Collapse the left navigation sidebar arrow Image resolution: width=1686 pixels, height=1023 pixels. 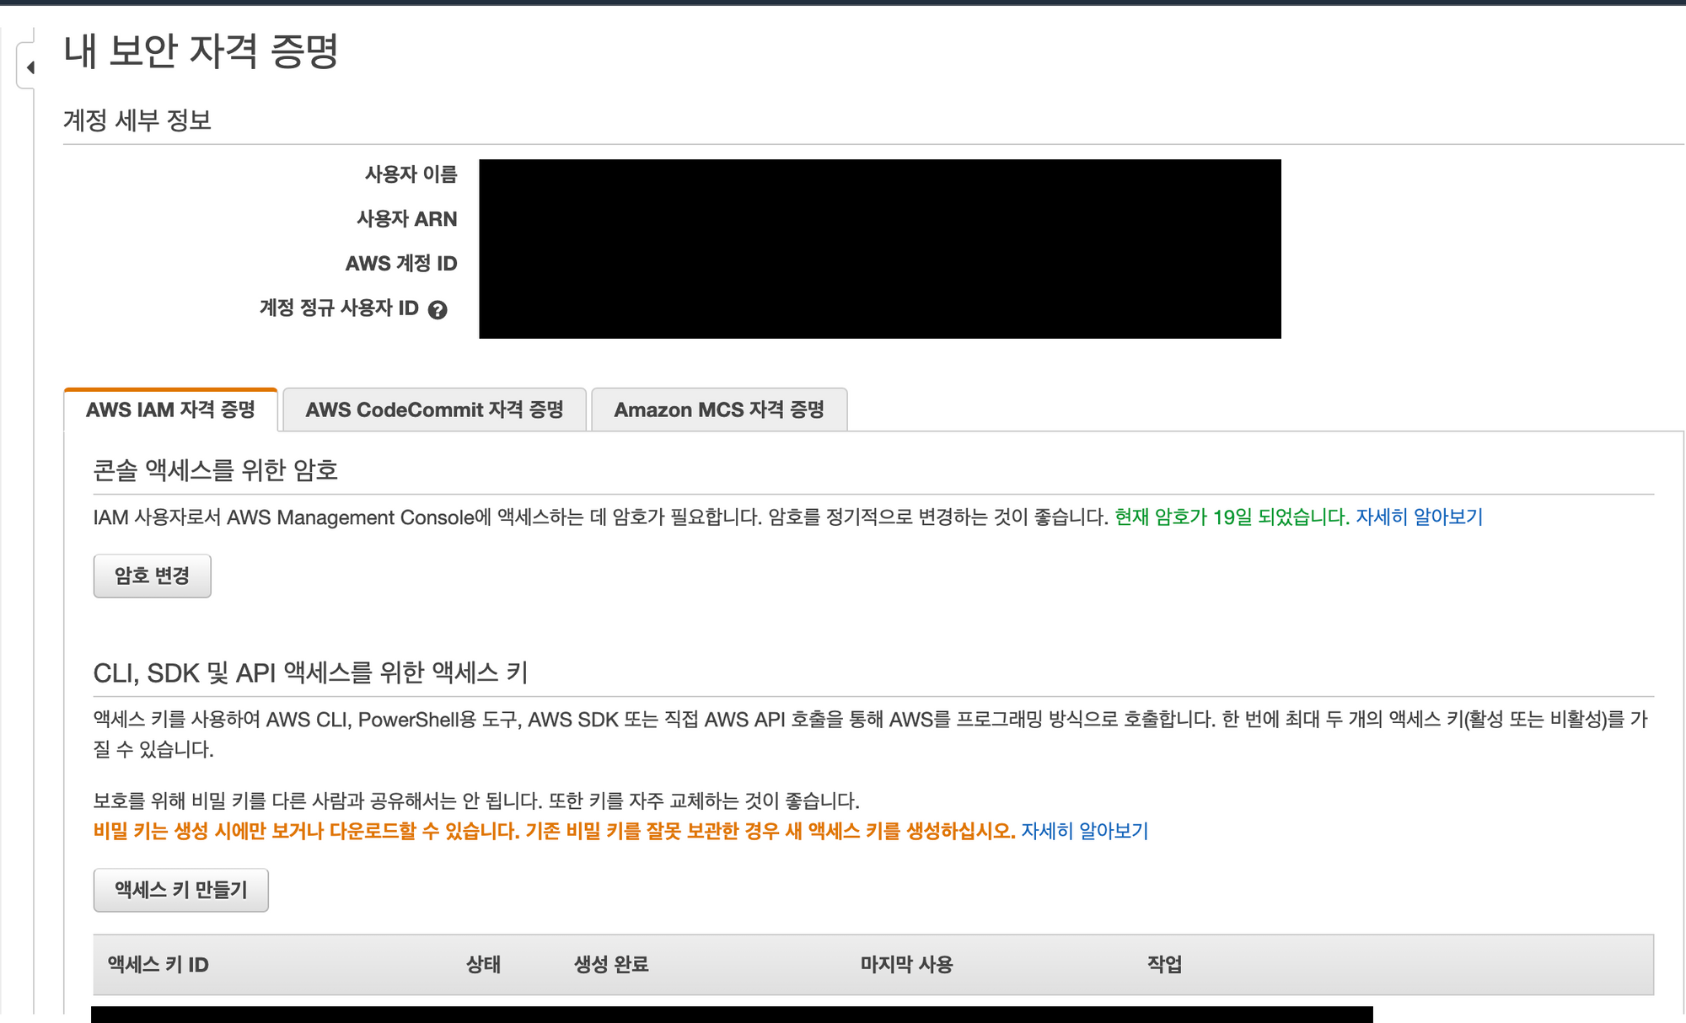30,67
